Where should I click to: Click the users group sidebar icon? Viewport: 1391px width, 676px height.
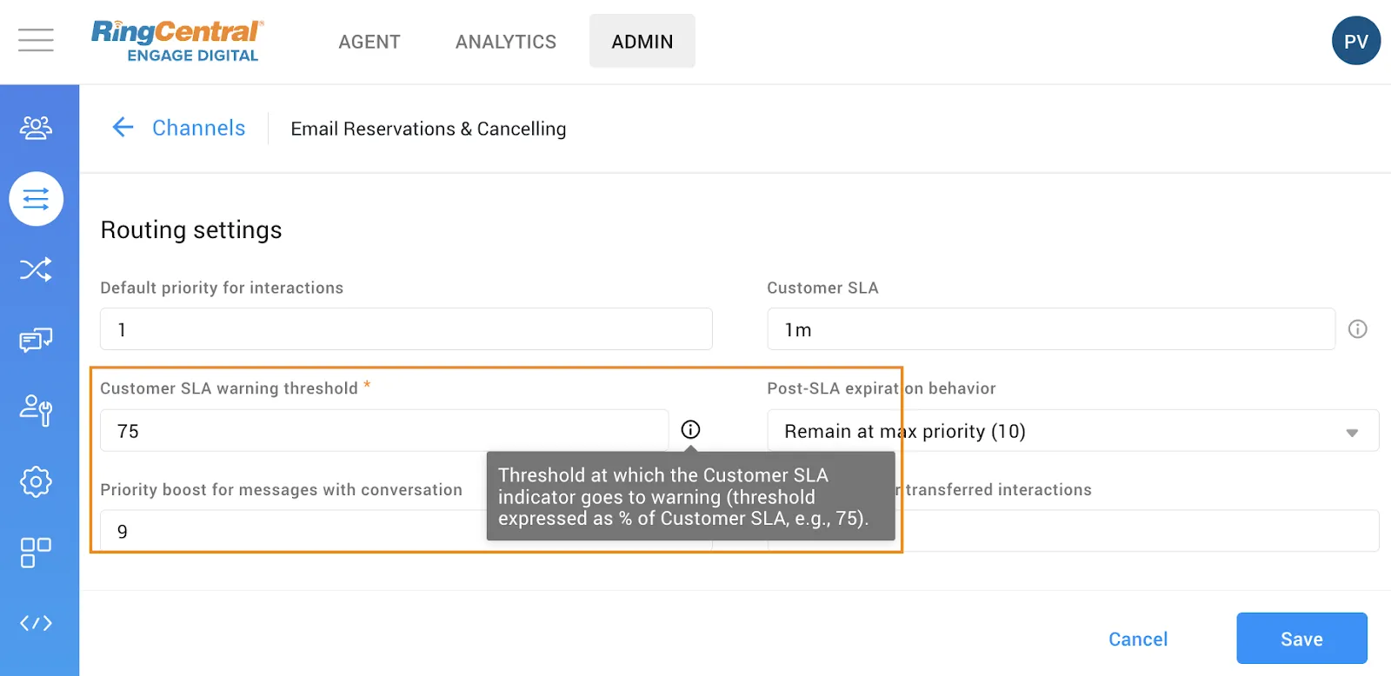click(x=36, y=128)
